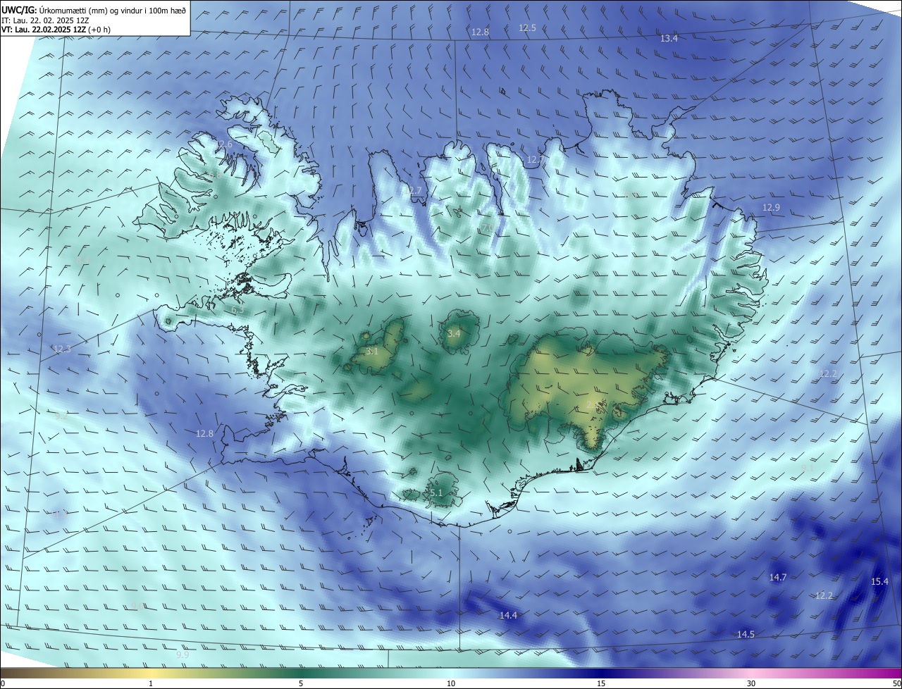Click the legend tick labeled 50

[896, 683]
